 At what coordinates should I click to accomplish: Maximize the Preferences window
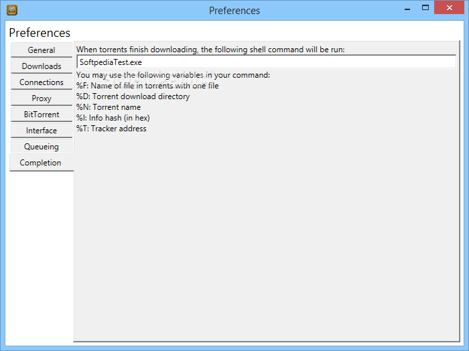point(425,8)
